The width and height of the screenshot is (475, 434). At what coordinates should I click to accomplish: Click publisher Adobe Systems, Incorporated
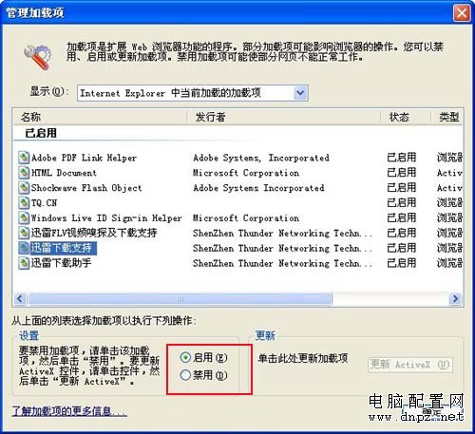pos(261,158)
